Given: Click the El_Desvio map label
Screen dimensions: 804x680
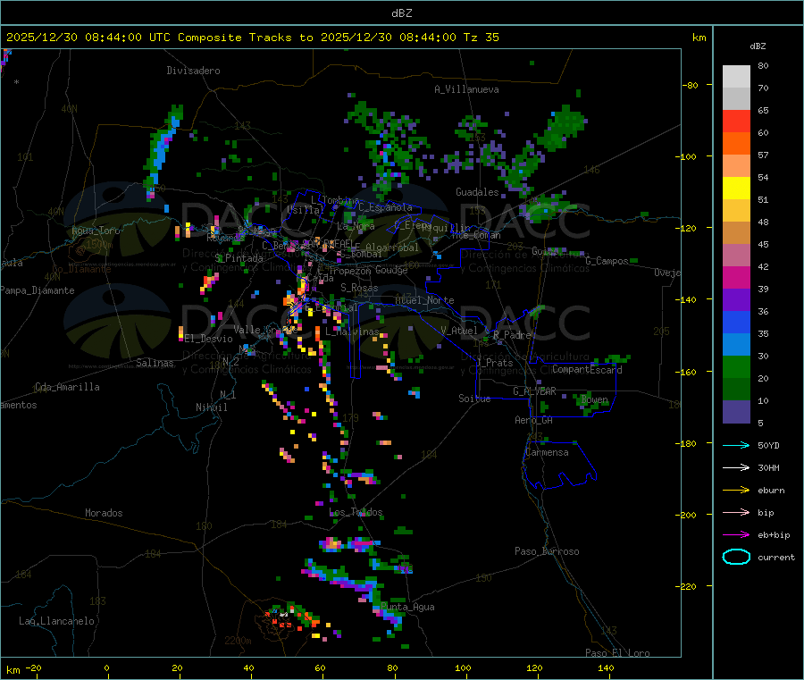Looking at the screenshot, I should click(x=209, y=339).
